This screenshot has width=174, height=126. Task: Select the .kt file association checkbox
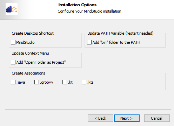coord(65,82)
